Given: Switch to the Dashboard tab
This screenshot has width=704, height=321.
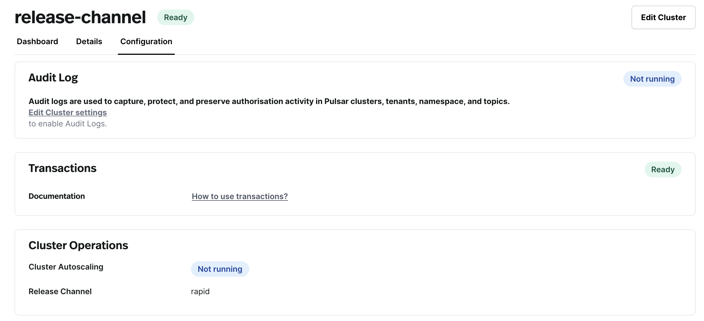Looking at the screenshot, I should pos(38,41).
